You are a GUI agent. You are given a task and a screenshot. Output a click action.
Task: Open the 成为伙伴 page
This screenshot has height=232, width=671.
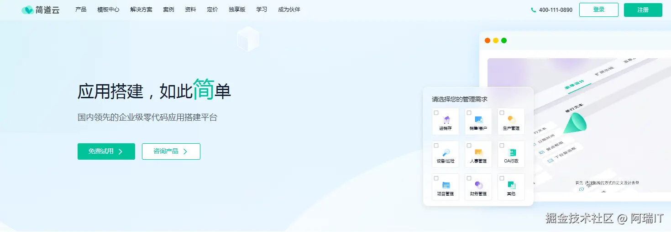pos(289,10)
